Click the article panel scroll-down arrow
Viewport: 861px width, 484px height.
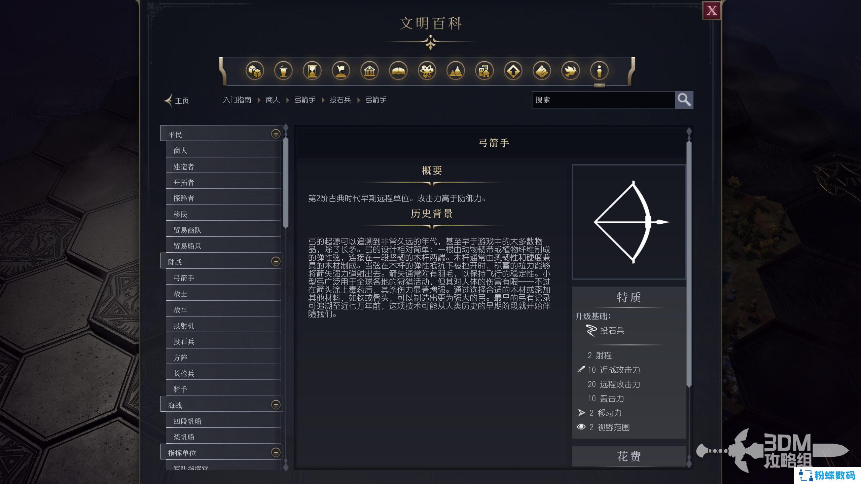pyautogui.click(x=689, y=464)
